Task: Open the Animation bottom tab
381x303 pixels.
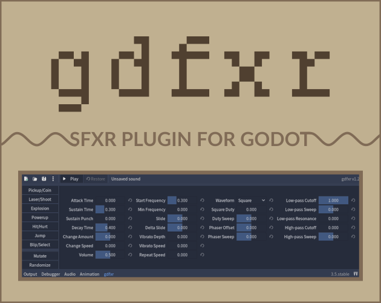Action: [90, 274]
